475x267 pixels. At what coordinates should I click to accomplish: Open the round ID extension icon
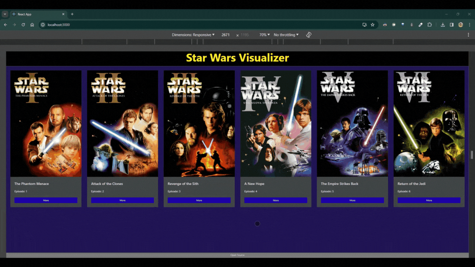click(x=394, y=25)
